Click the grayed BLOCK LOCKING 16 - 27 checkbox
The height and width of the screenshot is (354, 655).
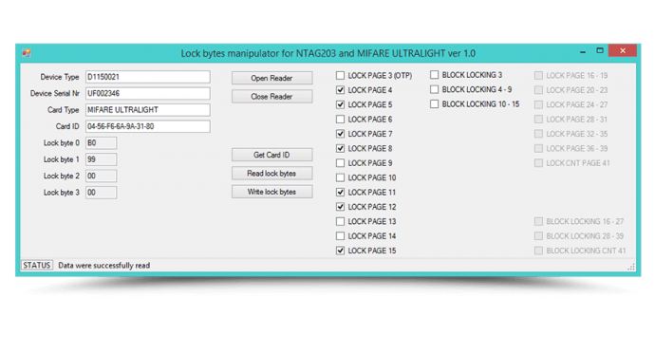[538, 222]
